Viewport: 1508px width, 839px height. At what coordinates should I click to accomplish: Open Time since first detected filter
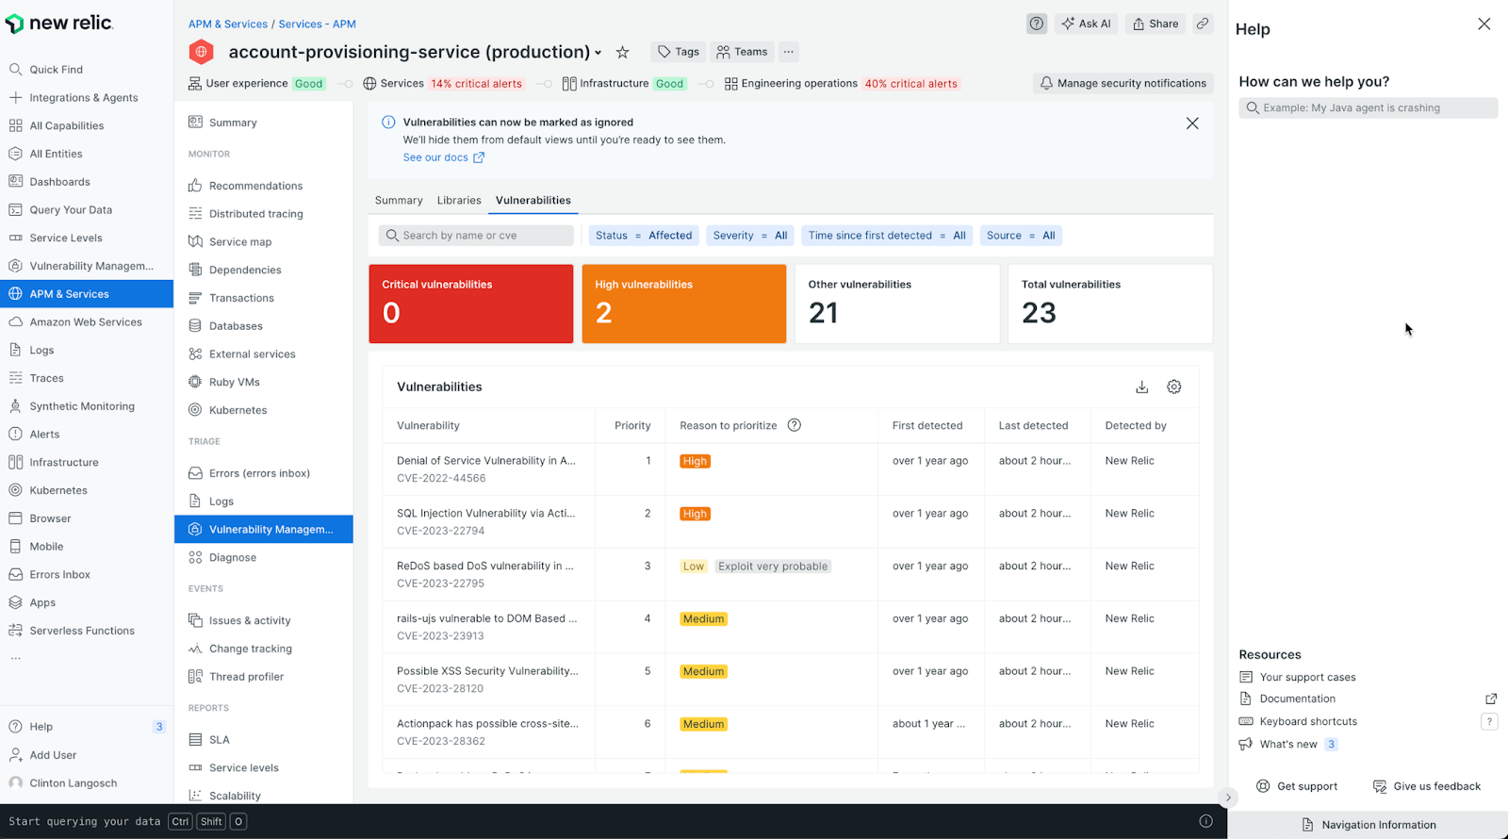coord(887,236)
